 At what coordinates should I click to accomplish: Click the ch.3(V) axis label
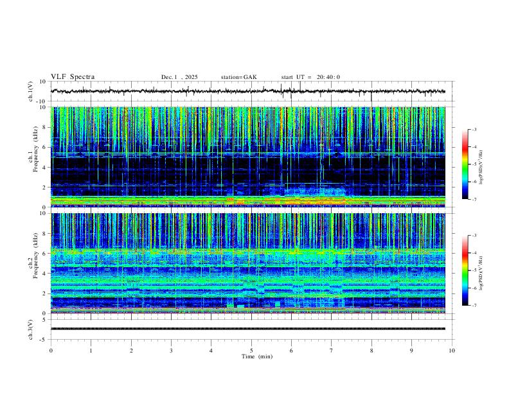[31, 329]
